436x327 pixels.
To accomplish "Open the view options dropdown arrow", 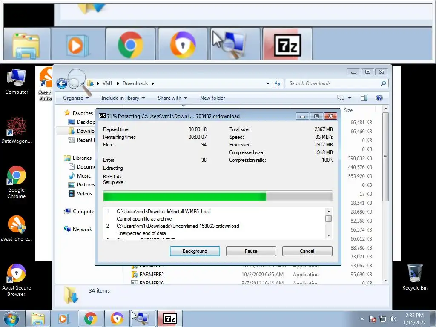I will [x=350, y=98].
